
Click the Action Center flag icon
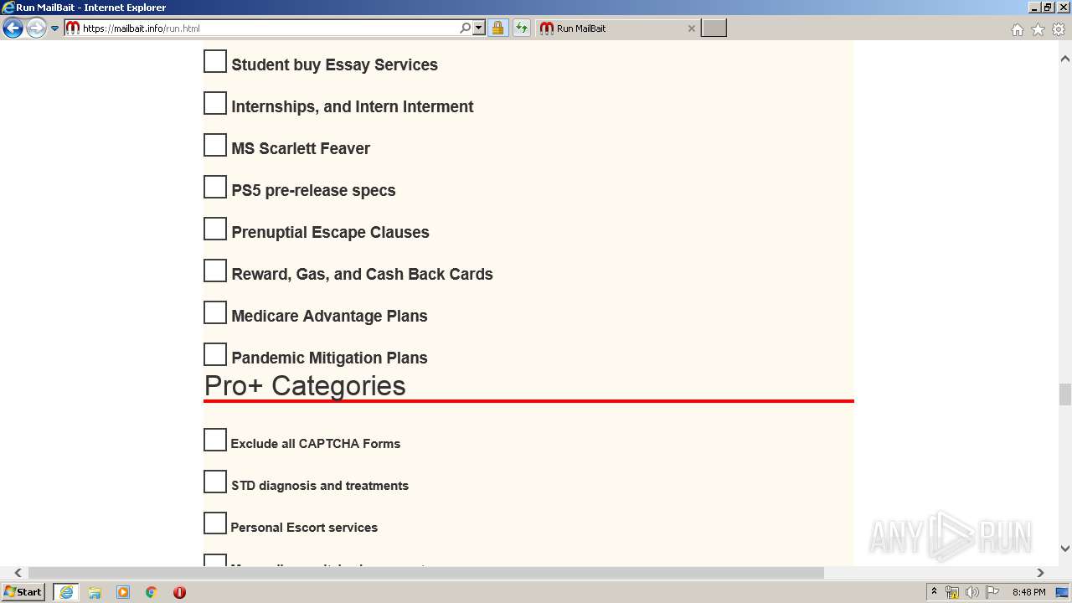[x=993, y=592]
